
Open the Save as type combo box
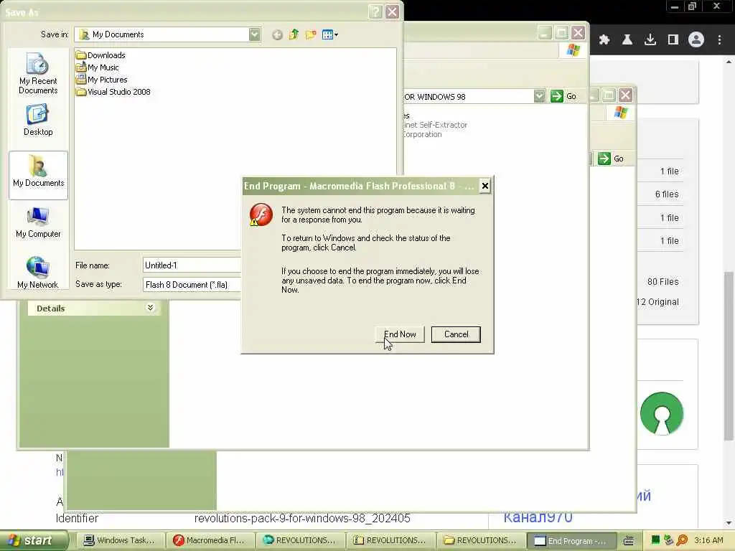[192, 284]
